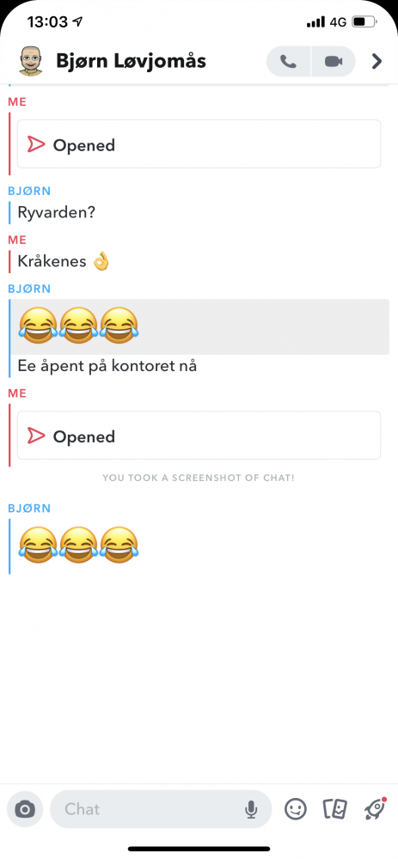Viewport: 398px width, 859px height.
Task: Open the camera from the chat bar
Action: click(x=25, y=808)
